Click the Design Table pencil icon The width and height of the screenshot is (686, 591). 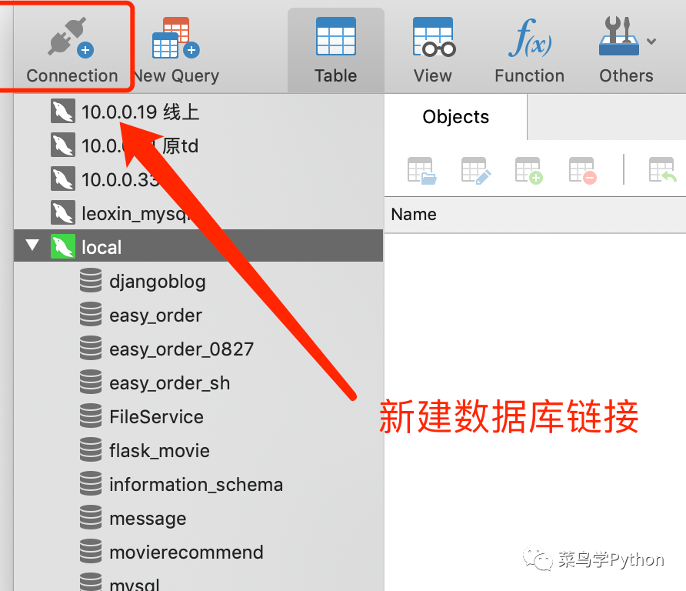(476, 170)
